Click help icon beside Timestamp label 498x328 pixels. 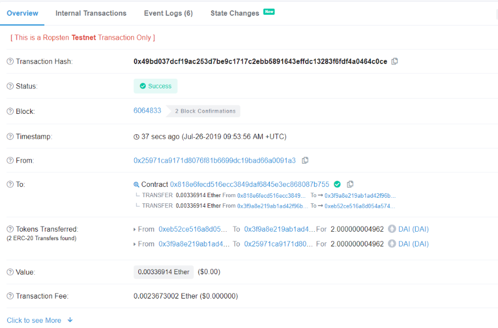coord(10,137)
